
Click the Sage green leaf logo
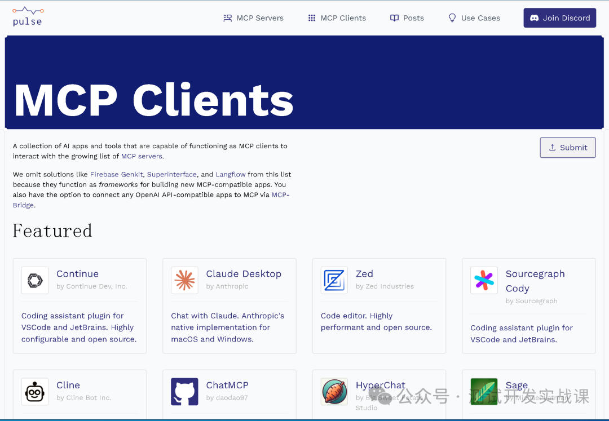click(484, 392)
